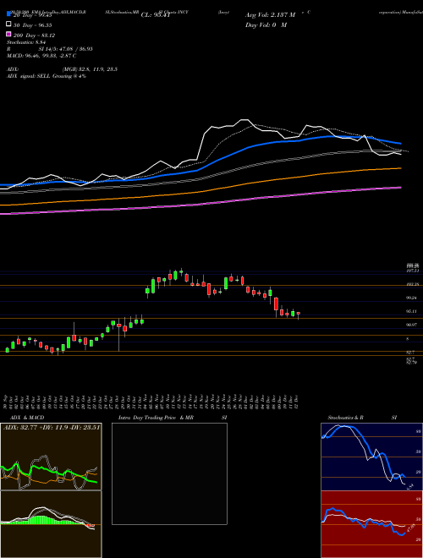Click the MACD 96.46, 99.33 readout line

click(41, 56)
